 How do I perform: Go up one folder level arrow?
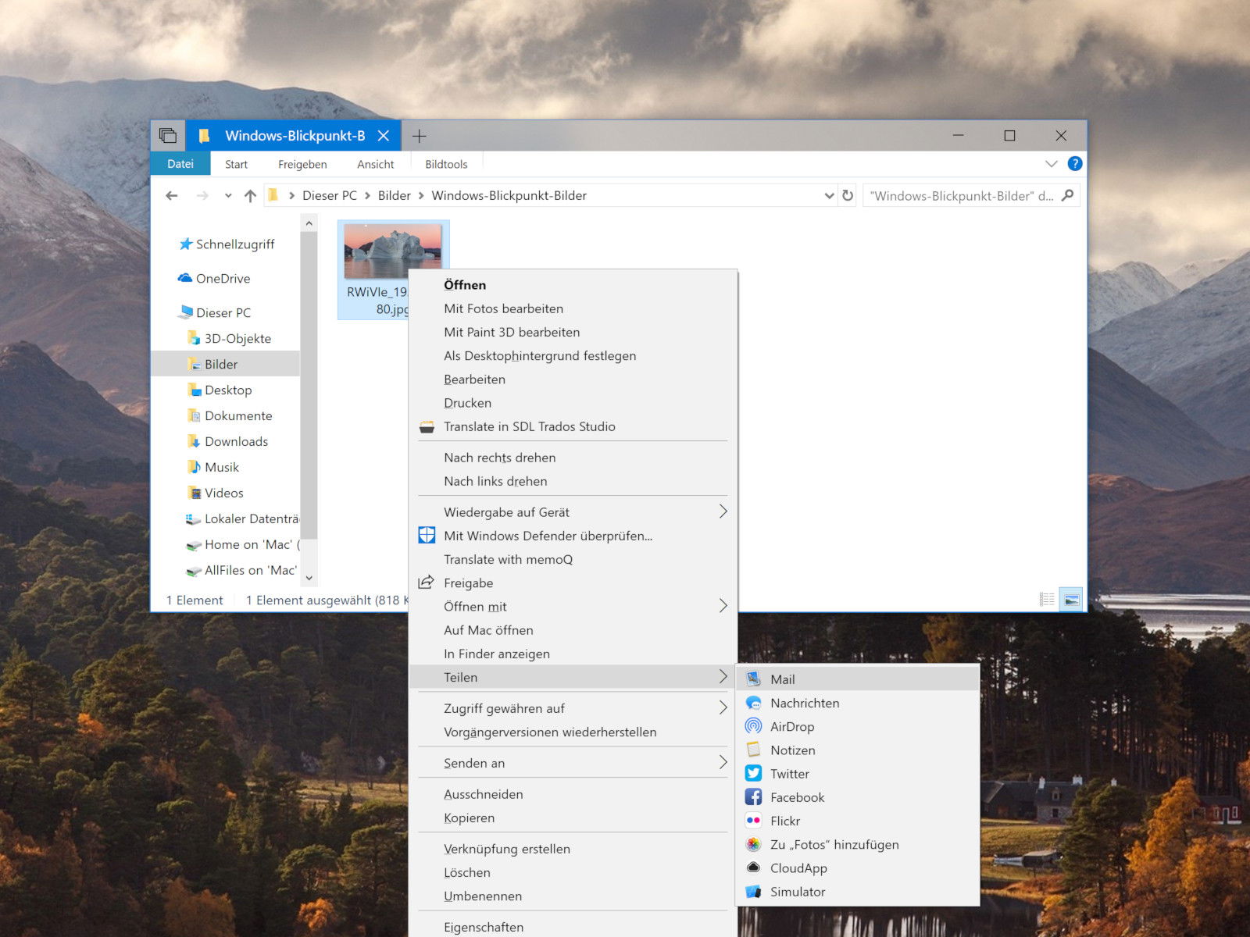click(250, 195)
